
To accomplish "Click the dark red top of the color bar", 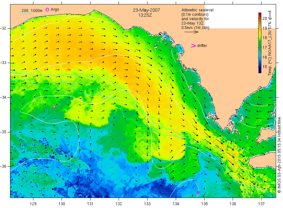I will [260, 14].
